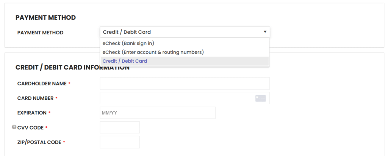Image resolution: width=388 pixels, height=156 pixels.
Task: Click the CVV code help question mark icon
Action: pos(14,127)
